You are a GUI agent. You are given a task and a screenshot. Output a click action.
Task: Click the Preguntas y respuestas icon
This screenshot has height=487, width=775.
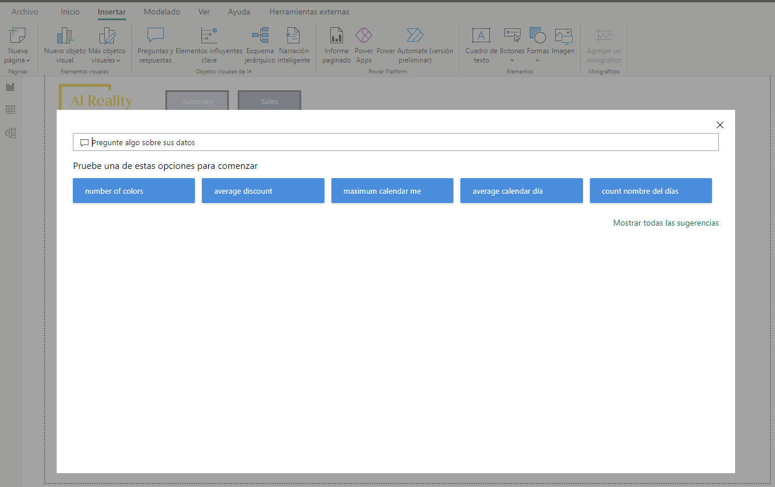pos(155,36)
